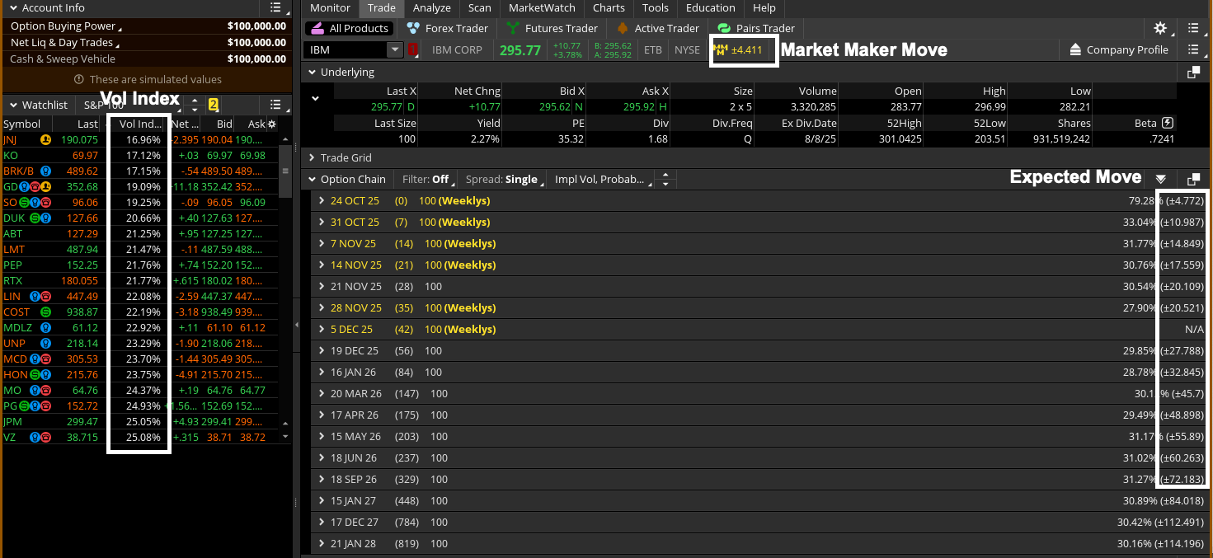Switch to the Tools tab
Screen dimensions: 1213x558
(656, 7)
